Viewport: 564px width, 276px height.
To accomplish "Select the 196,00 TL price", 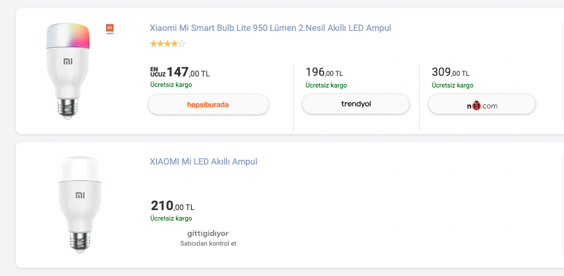I will (324, 72).
